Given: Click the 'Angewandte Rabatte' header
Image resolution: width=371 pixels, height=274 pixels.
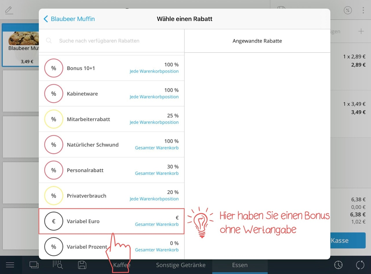Looking at the screenshot, I should (x=257, y=41).
